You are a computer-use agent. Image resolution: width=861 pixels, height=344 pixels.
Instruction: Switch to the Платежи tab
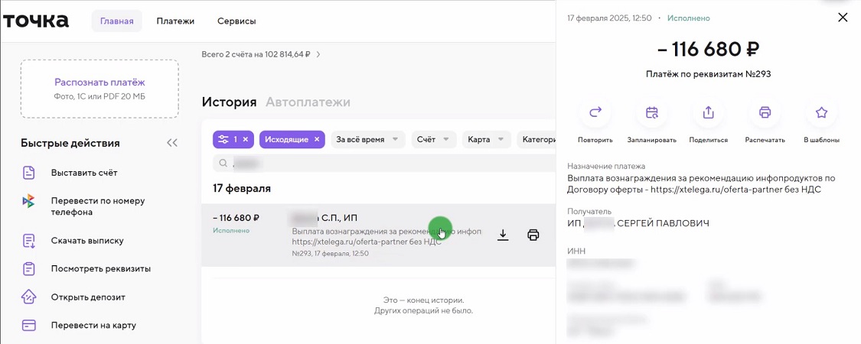pos(175,21)
